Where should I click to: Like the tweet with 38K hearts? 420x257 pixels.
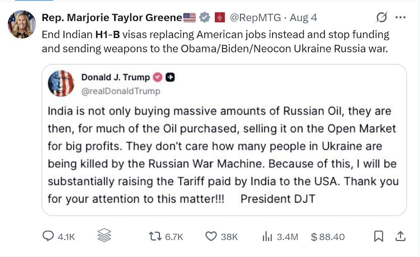222,237
